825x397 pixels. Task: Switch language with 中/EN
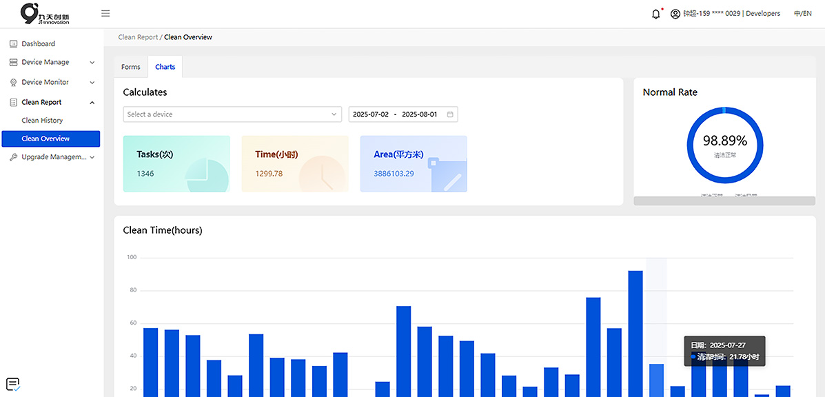[802, 14]
